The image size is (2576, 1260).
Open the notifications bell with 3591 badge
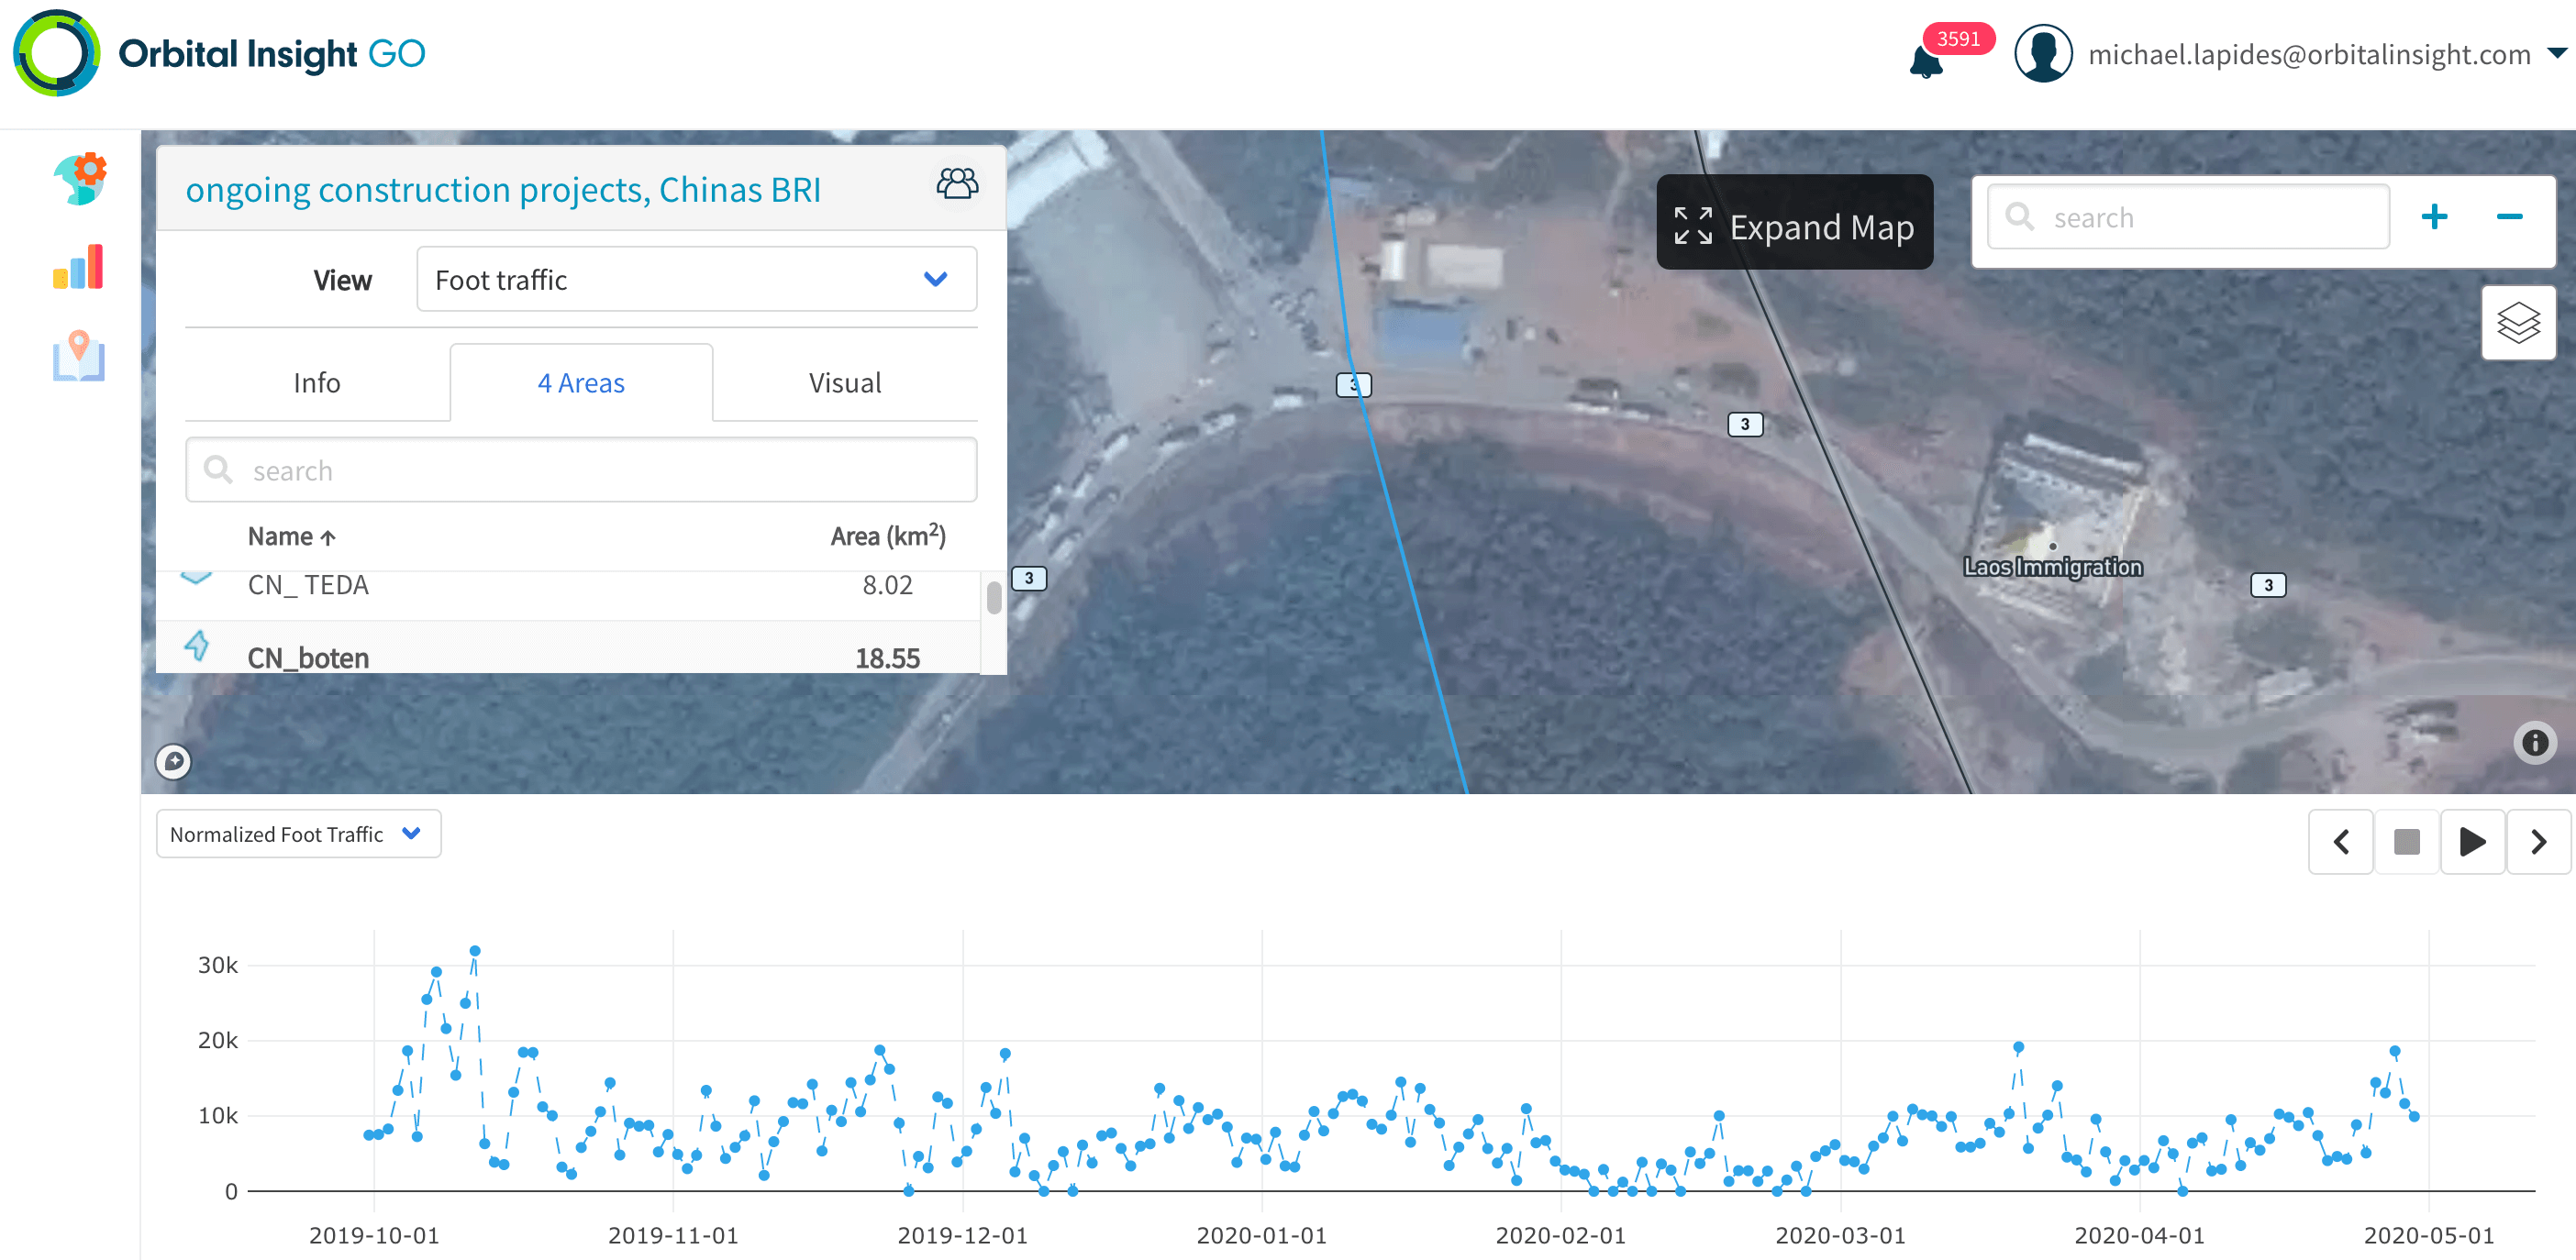[1926, 62]
